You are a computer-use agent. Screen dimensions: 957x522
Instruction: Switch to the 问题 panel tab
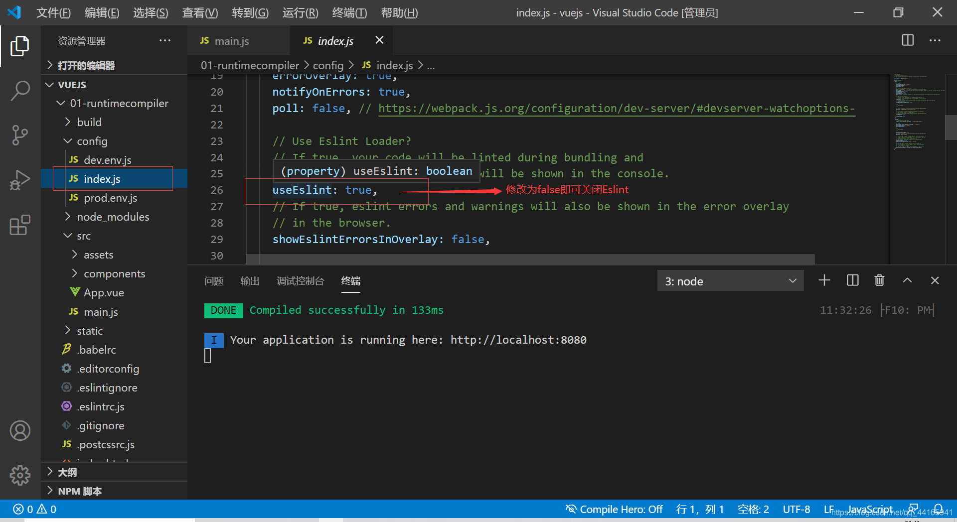coord(214,281)
